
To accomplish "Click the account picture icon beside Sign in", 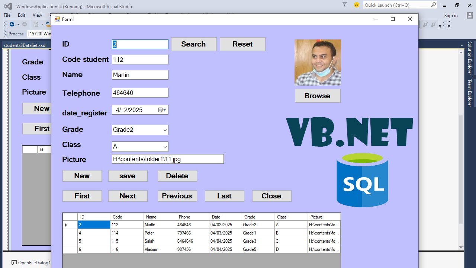I will [x=469, y=15].
